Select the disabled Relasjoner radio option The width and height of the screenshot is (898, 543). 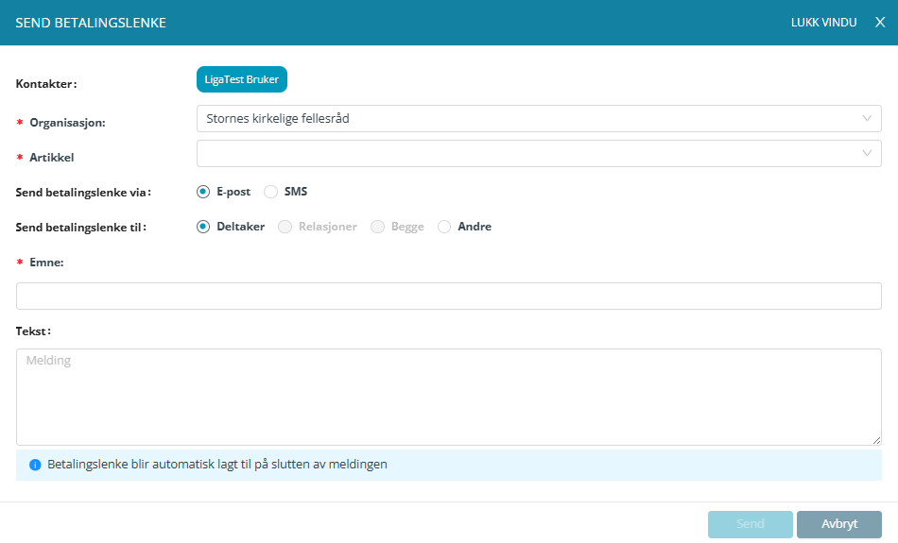284,227
